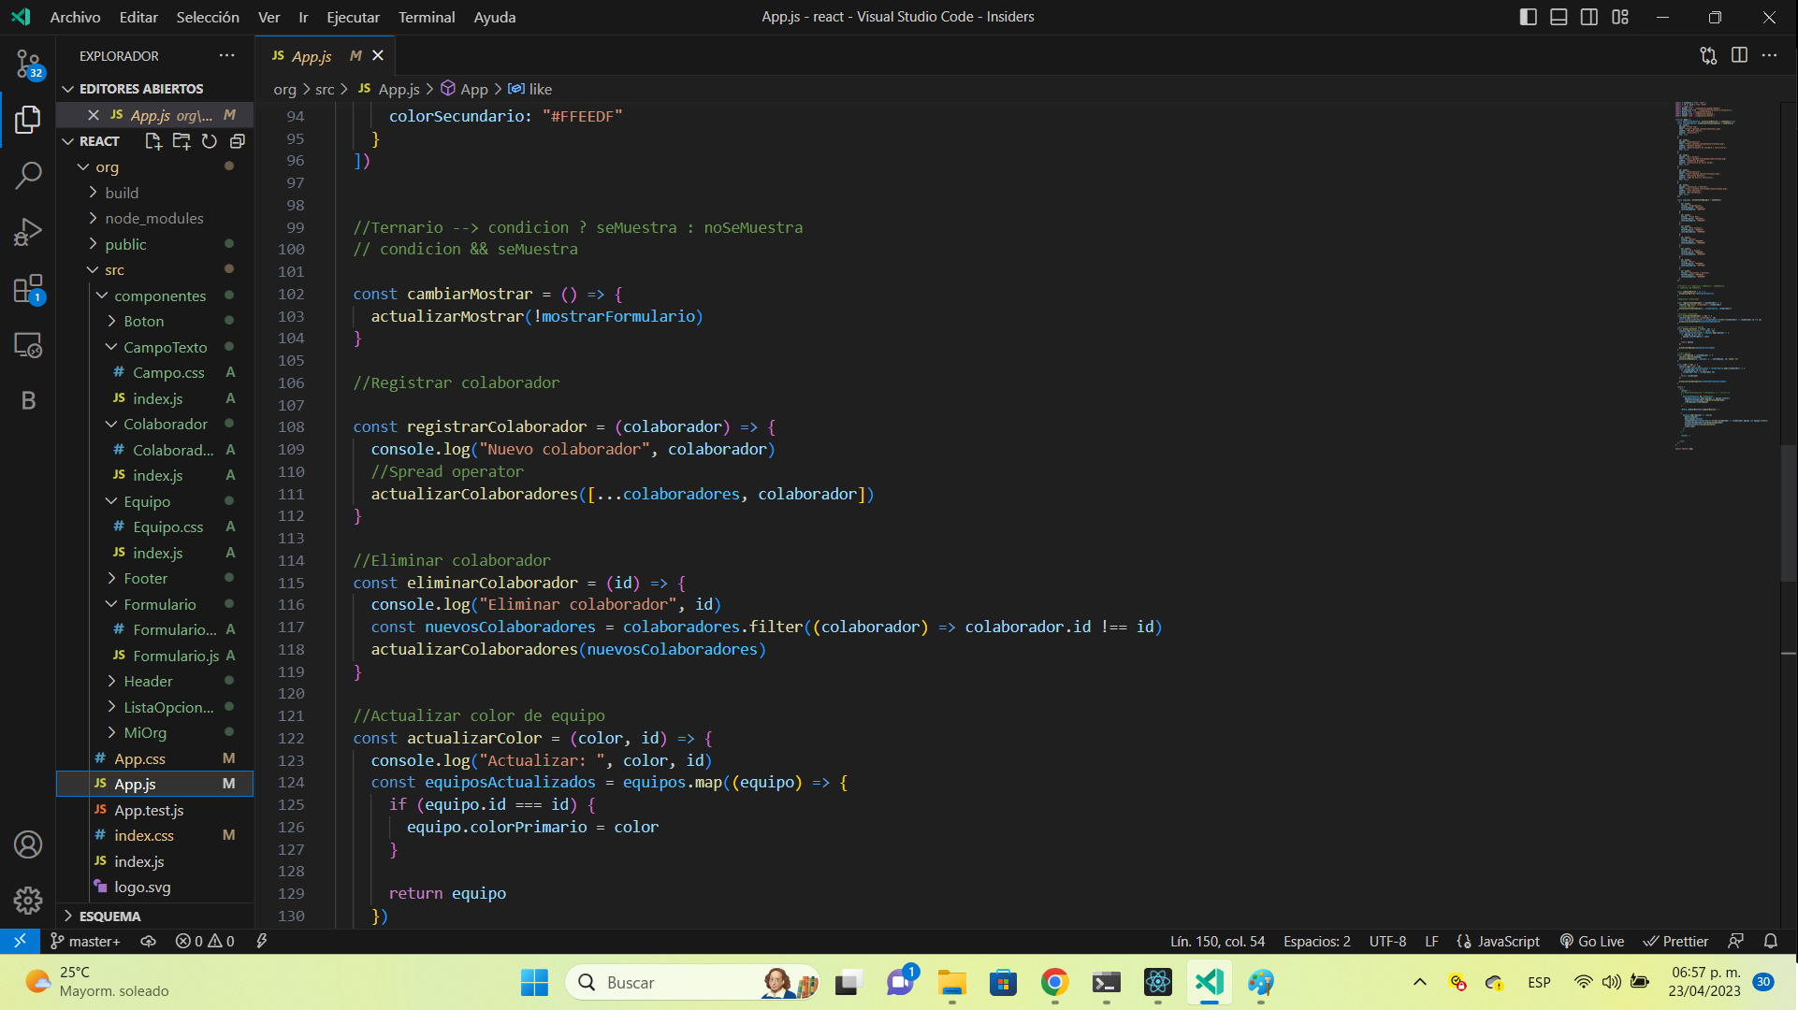Open Source Control view in activity bar
This screenshot has height=1010, width=1798.
click(x=28, y=65)
